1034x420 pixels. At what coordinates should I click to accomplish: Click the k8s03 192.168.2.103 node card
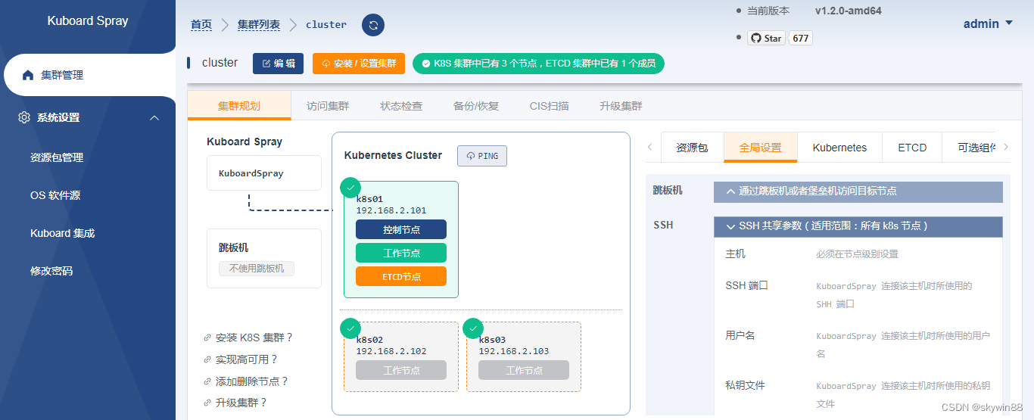tap(524, 356)
